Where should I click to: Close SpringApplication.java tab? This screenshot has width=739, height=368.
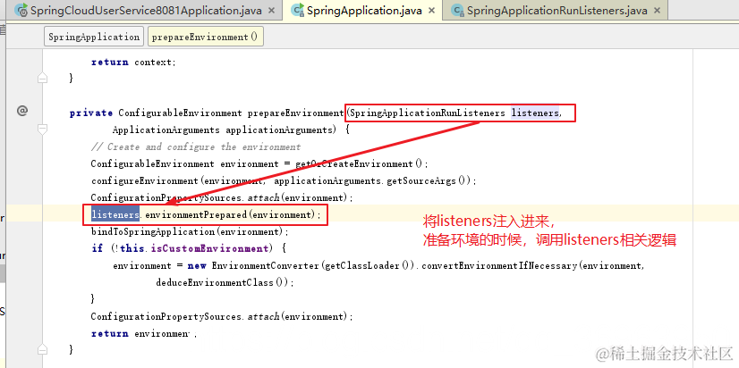tap(434, 11)
